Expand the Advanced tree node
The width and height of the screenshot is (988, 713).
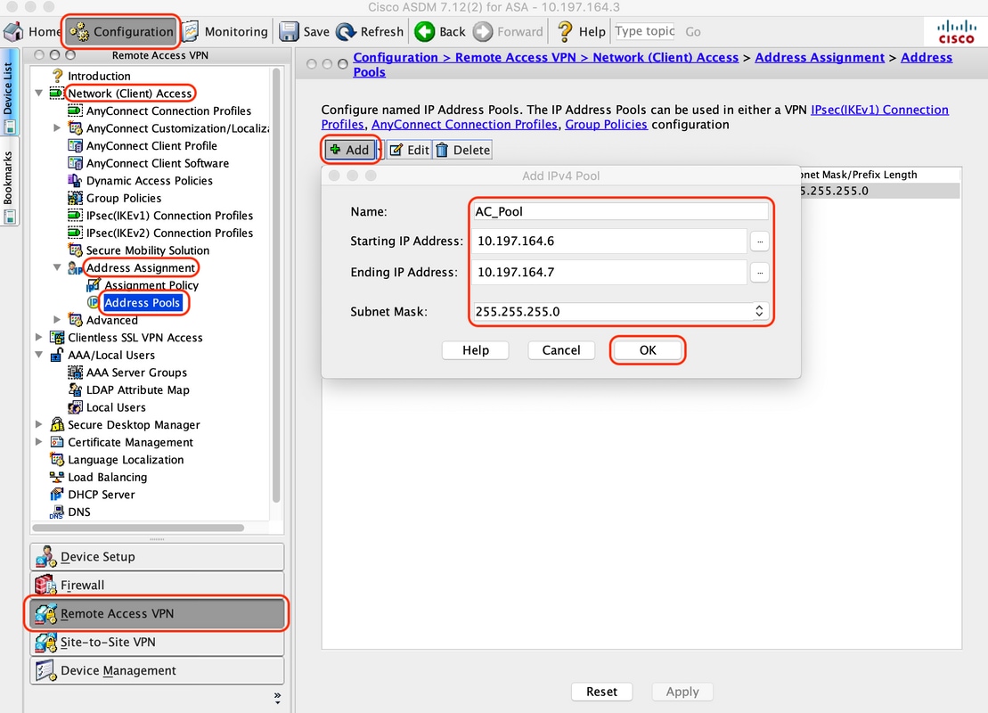(57, 320)
